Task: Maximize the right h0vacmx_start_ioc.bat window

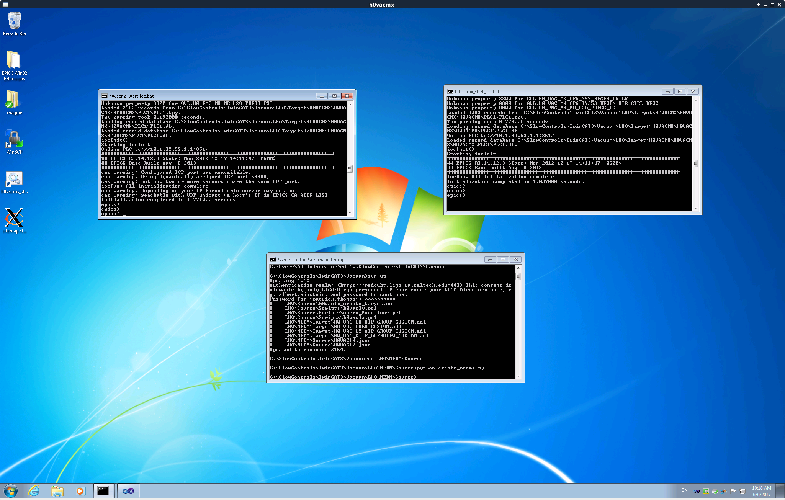Action: tap(680, 92)
